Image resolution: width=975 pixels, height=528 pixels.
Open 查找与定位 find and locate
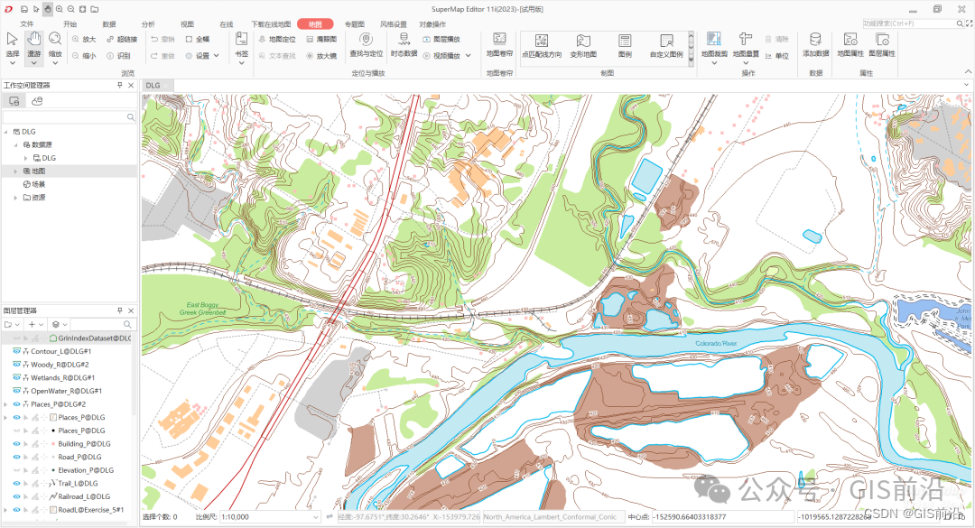point(367,45)
